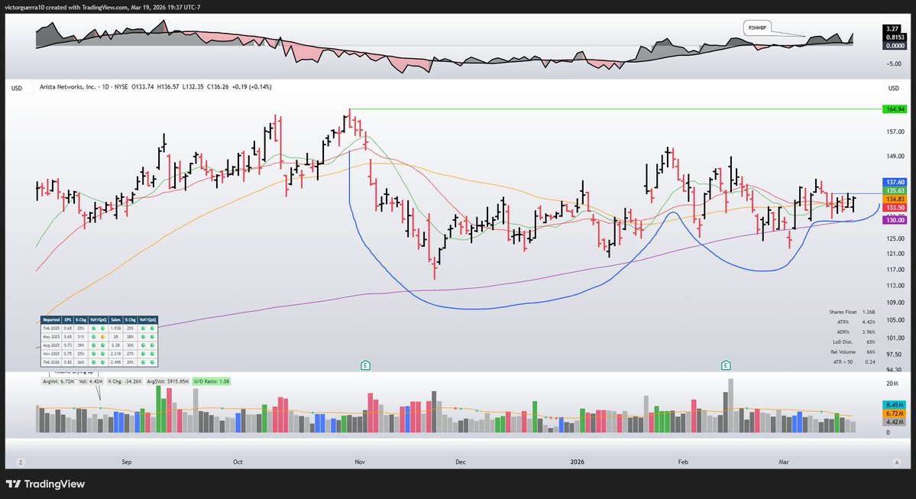Click the purple 130.00 price label
The height and width of the screenshot is (499, 916).
[x=895, y=220]
